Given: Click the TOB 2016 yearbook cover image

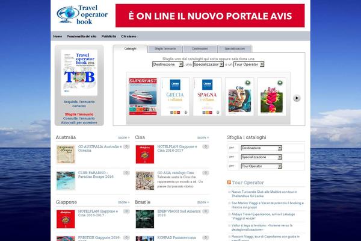Looking at the screenshot, I should (79, 72).
